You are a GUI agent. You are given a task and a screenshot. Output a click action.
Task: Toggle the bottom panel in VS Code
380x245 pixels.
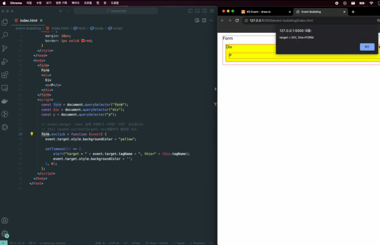(x=198, y=11)
